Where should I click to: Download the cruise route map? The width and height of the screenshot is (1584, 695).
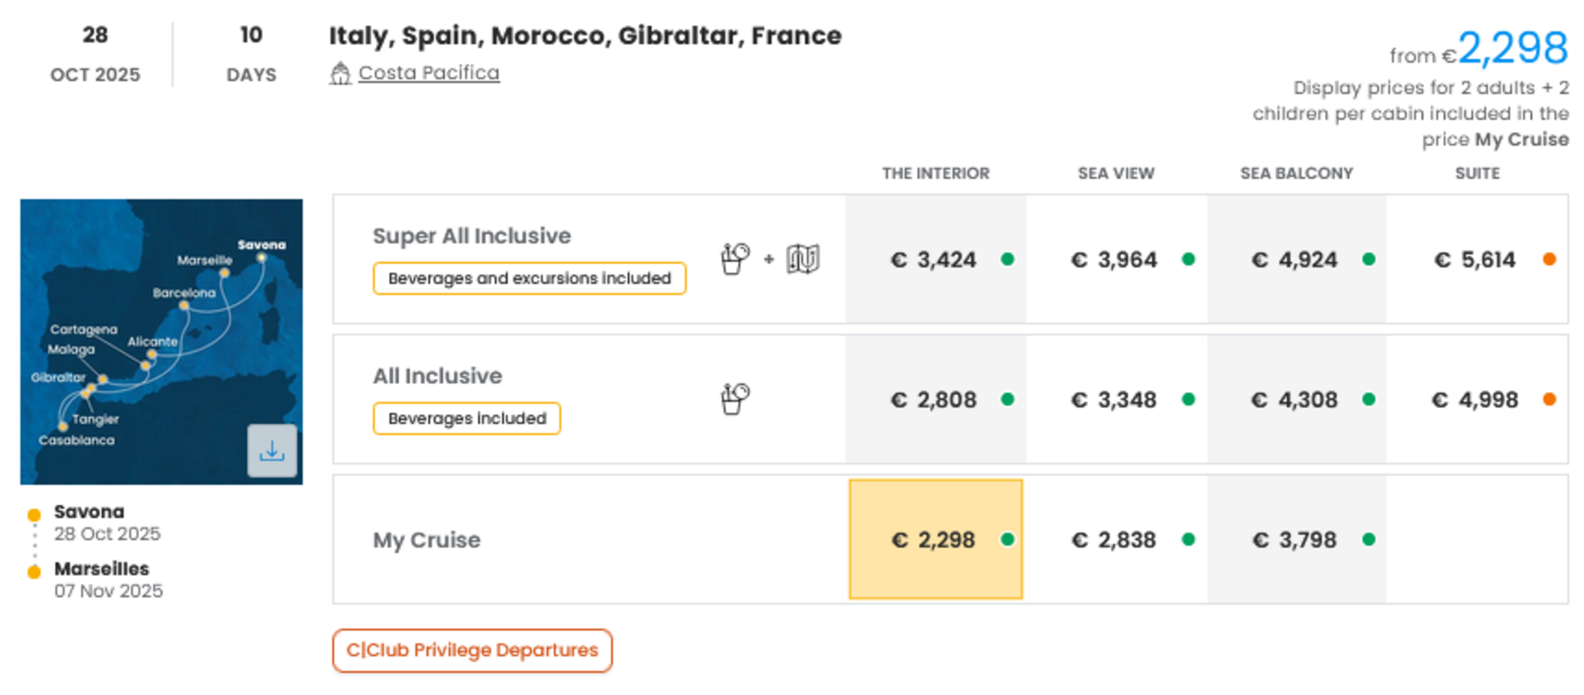point(271,450)
